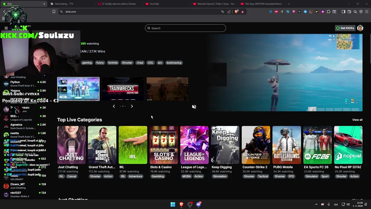Click the Windows Start button

coord(173,204)
